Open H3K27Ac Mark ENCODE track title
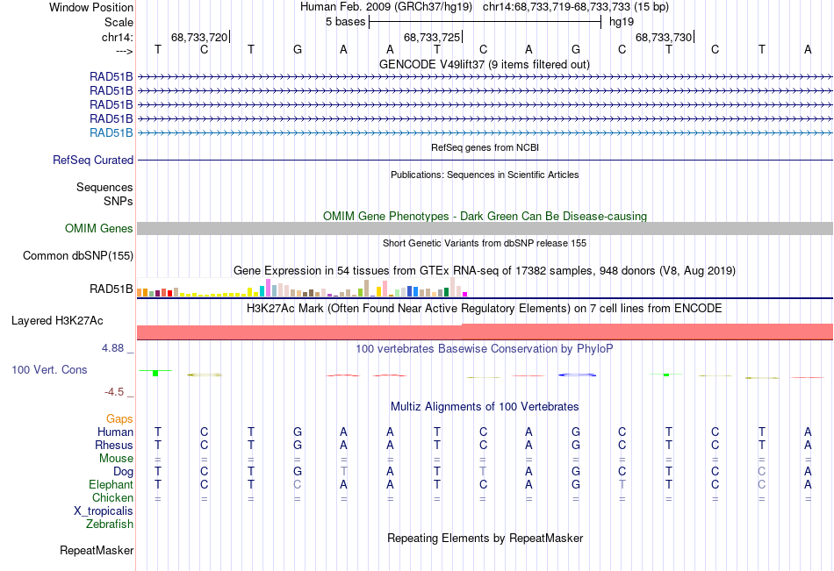 pos(485,309)
